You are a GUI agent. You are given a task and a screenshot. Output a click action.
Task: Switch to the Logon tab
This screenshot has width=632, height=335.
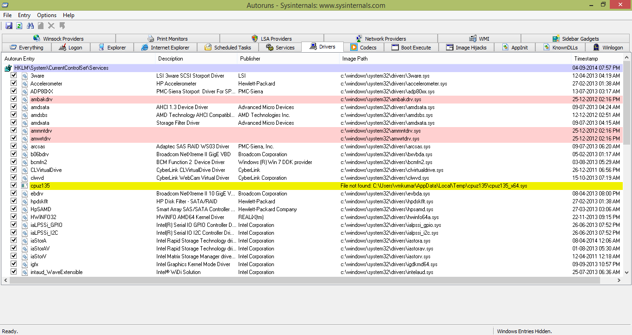(x=70, y=47)
